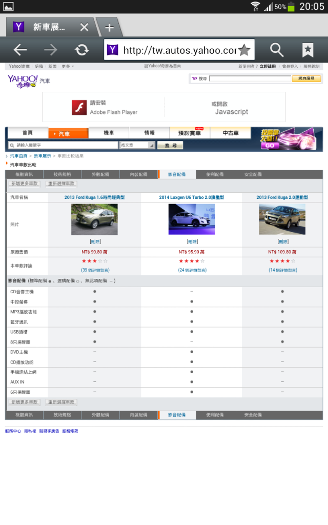The width and height of the screenshot is (328, 525).
Task: Open the 2013 Ford Kuga 1.6時尚經典型 link
Action: click(94, 197)
